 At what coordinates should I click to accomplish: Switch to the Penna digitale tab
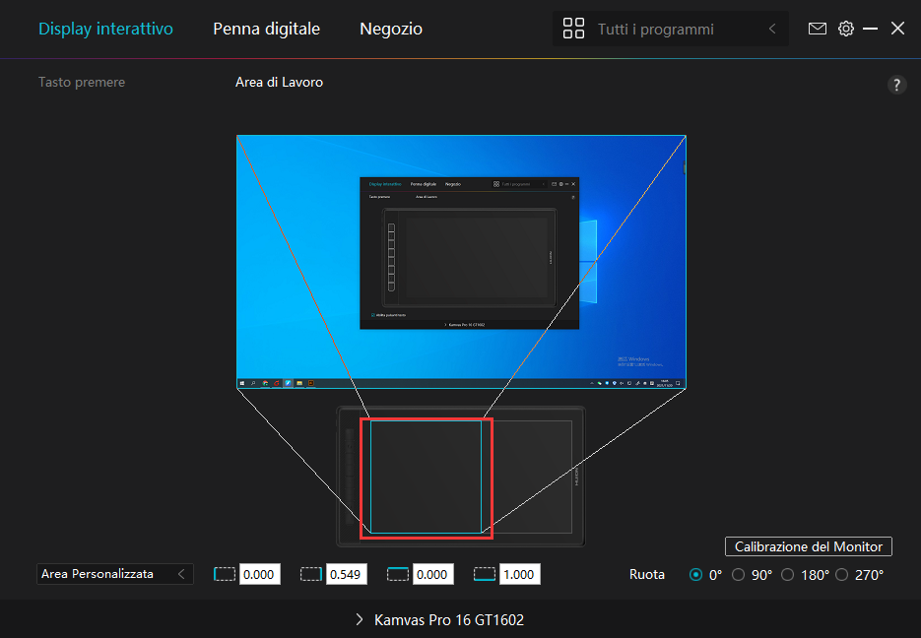(x=266, y=29)
